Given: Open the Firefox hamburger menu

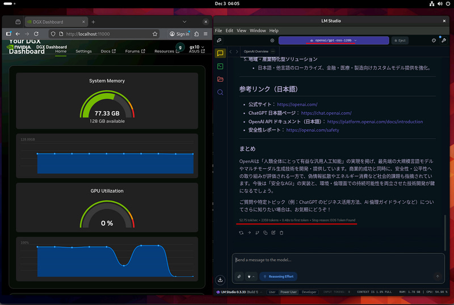Looking at the screenshot, I should click(205, 34).
